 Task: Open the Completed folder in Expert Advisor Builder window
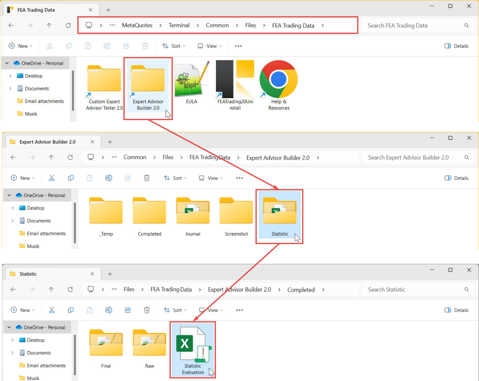click(x=149, y=217)
